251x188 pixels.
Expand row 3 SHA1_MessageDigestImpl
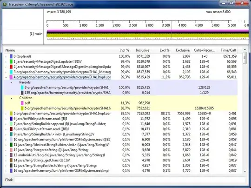click(6, 72)
